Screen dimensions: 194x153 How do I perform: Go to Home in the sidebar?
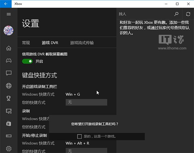pos(9,48)
